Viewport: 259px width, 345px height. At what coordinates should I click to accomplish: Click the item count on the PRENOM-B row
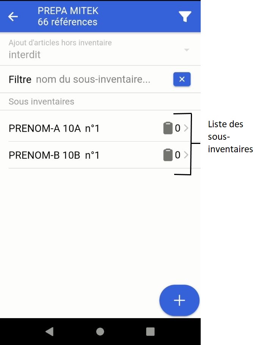(x=178, y=155)
